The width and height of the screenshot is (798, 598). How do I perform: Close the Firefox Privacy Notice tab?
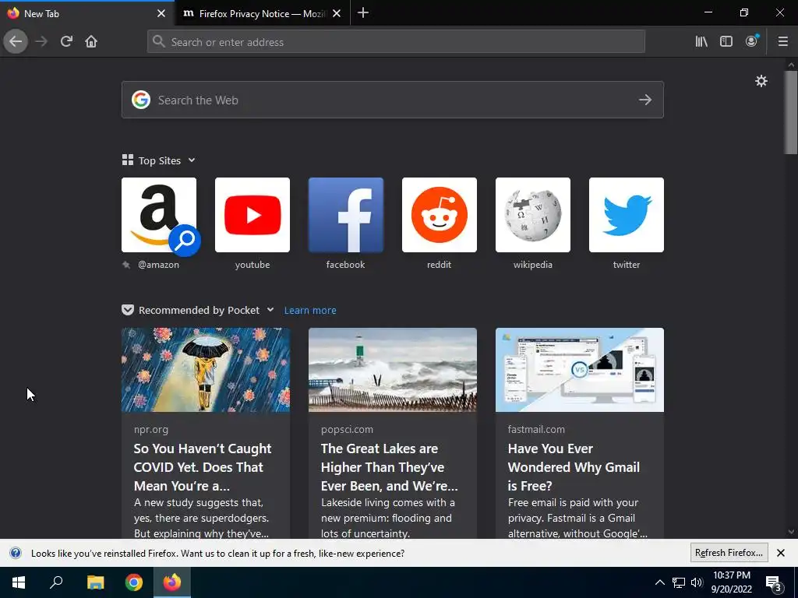tap(337, 14)
